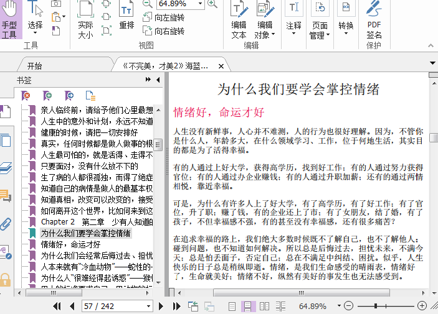Open the Comments sidebar panel
Viewport: 438px width, 314px height.
coord(6,195)
